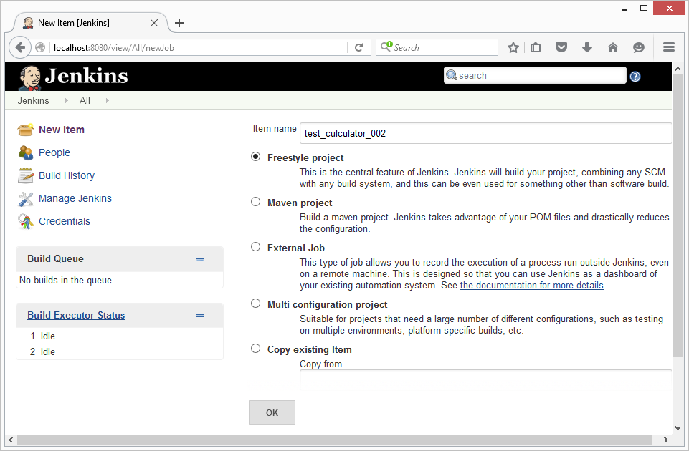689x451 pixels.
Task: Open New Item in the side menu
Action: coord(62,130)
